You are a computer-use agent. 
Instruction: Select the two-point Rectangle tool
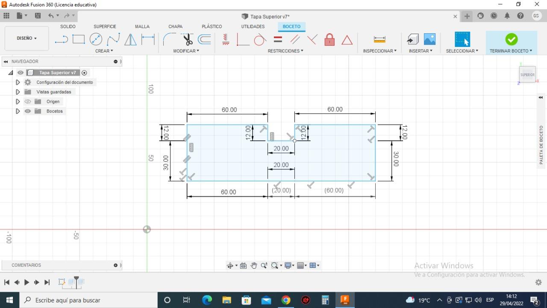pos(79,40)
